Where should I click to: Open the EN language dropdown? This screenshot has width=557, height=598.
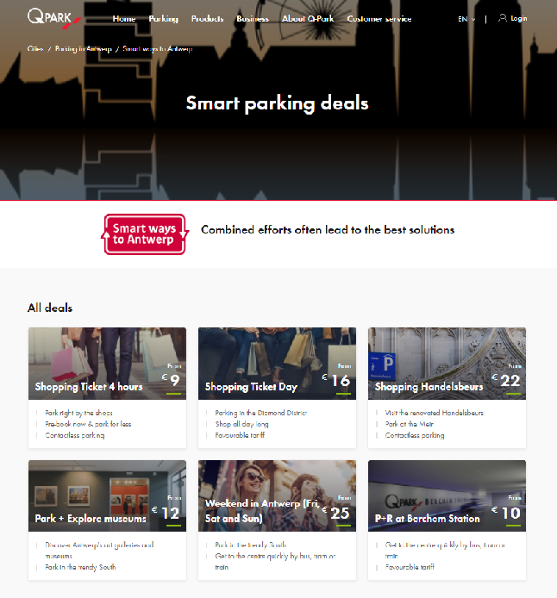coord(466,19)
